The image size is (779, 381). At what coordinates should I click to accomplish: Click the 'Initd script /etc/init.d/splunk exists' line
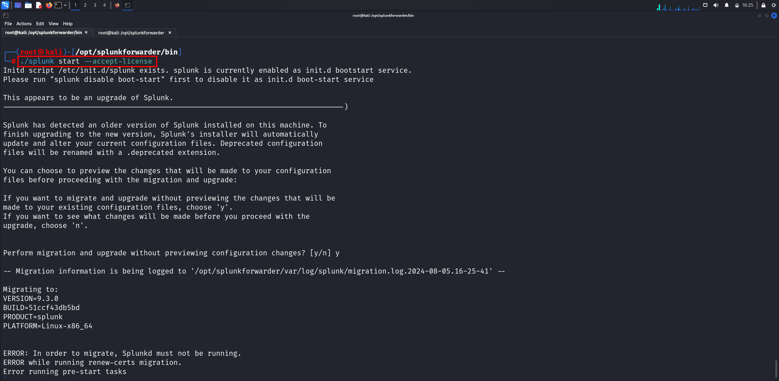coord(207,71)
